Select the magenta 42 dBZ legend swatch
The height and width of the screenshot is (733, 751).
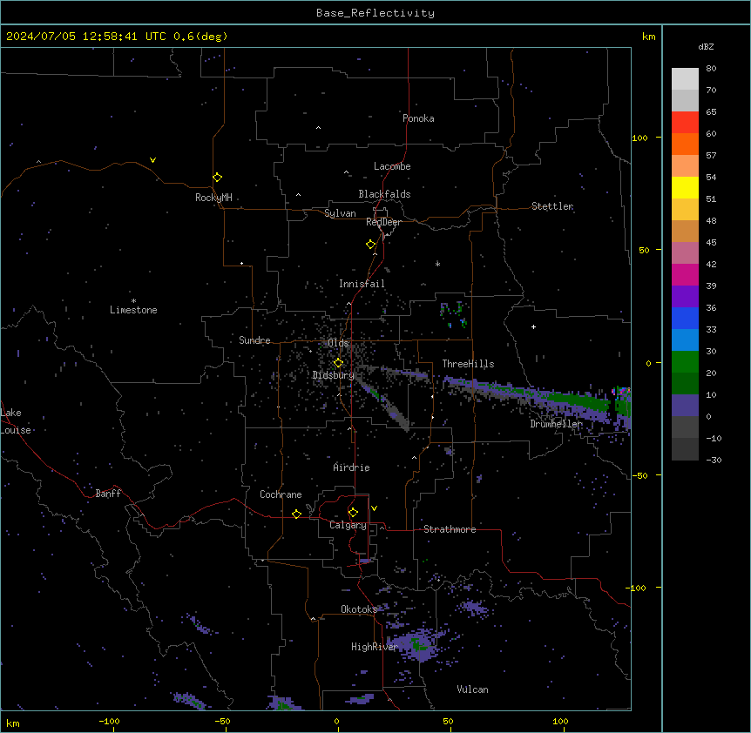[x=685, y=274]
